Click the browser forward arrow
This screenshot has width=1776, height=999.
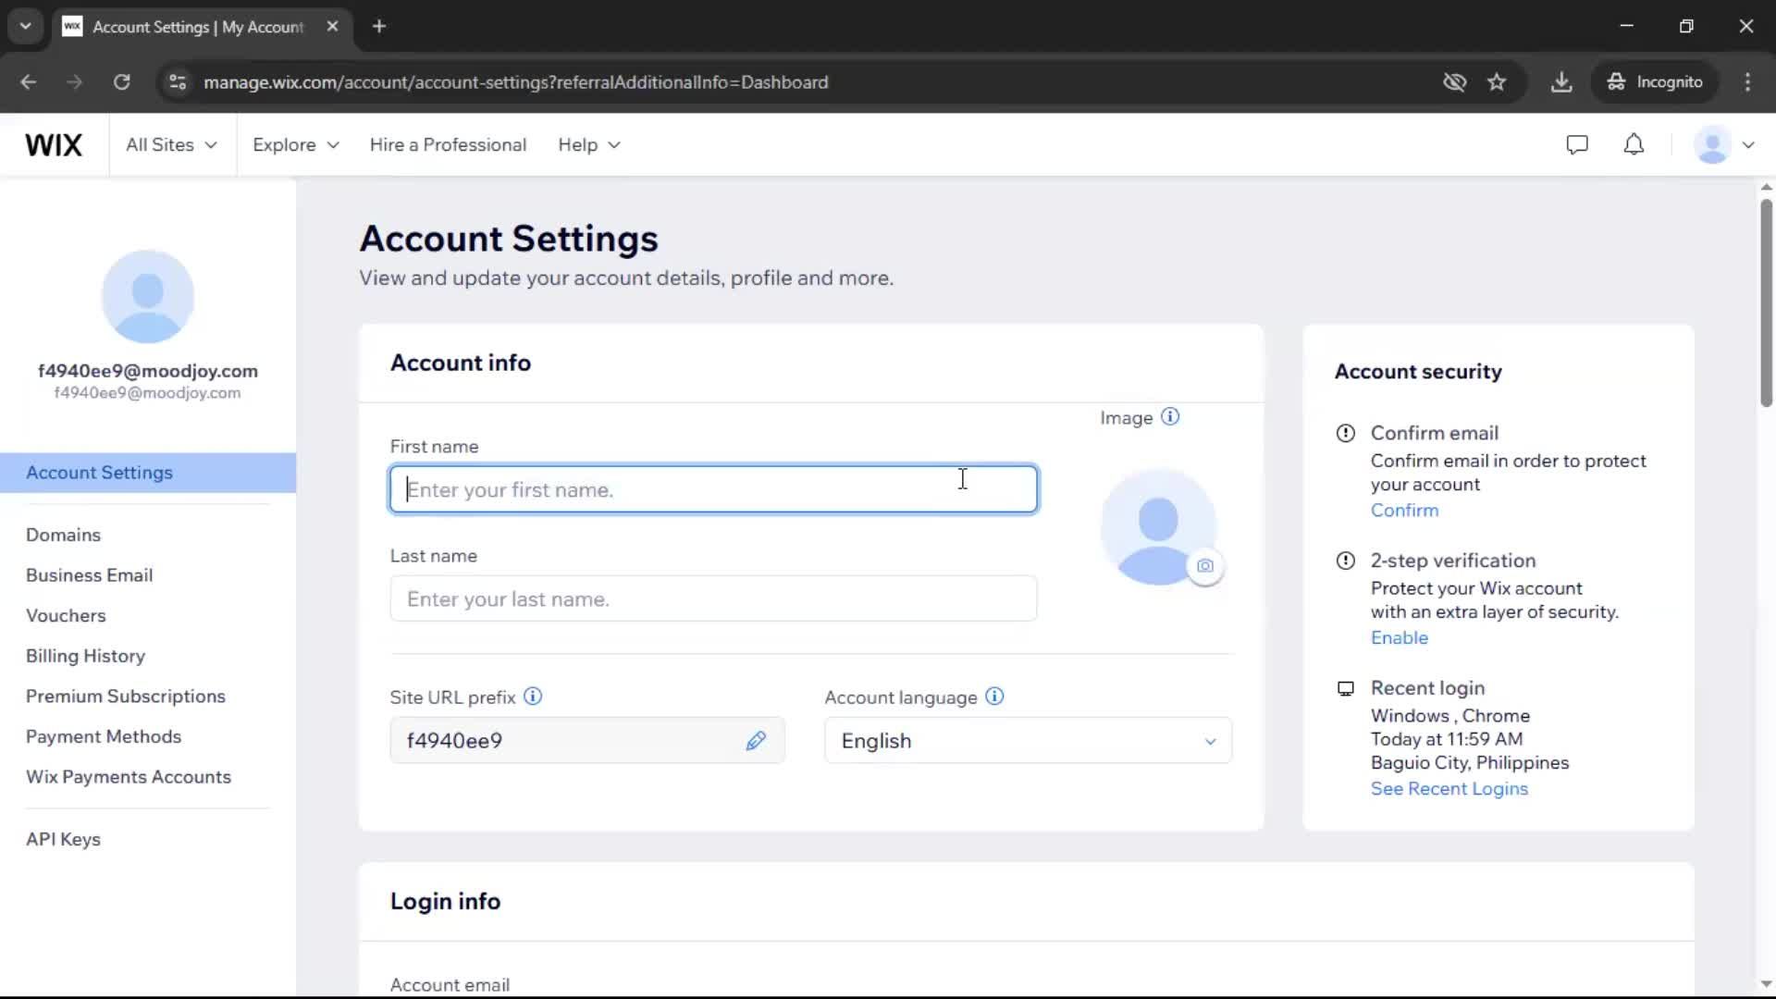(75, 82)
